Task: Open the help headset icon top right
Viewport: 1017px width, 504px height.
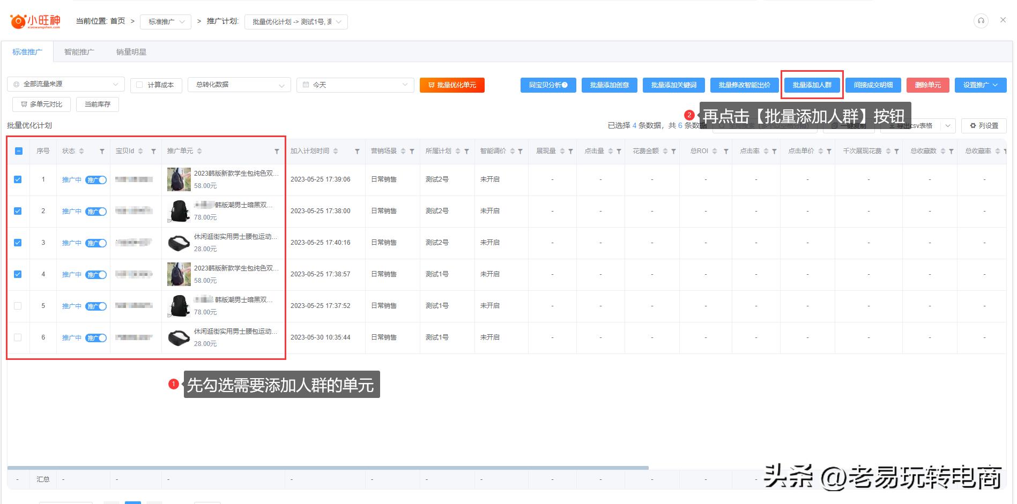Action: [x=981, y=20]
